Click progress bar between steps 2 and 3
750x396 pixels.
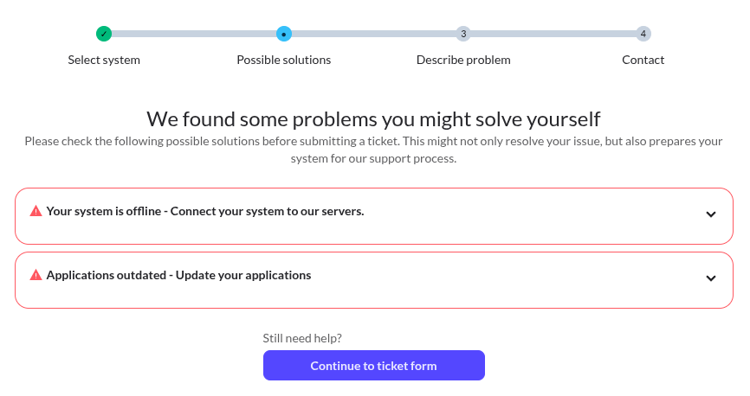pos(373,34)
